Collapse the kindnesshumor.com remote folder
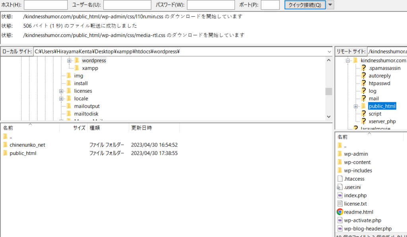 [347, 61]
